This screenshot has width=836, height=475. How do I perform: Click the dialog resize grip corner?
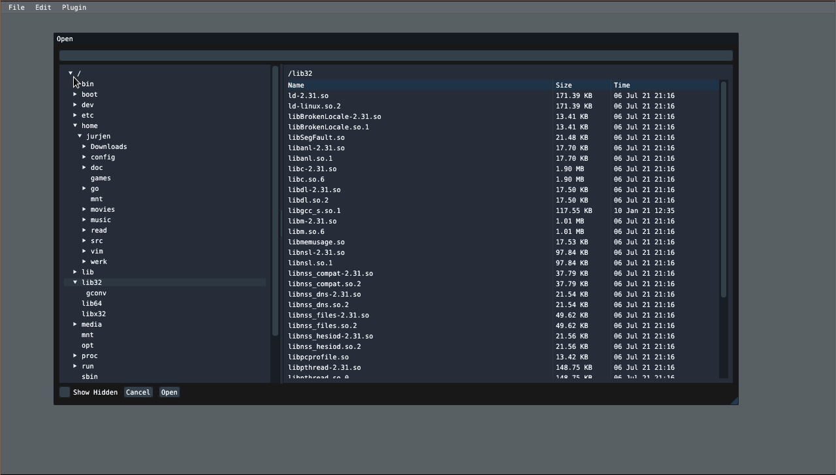pos(734,401)
